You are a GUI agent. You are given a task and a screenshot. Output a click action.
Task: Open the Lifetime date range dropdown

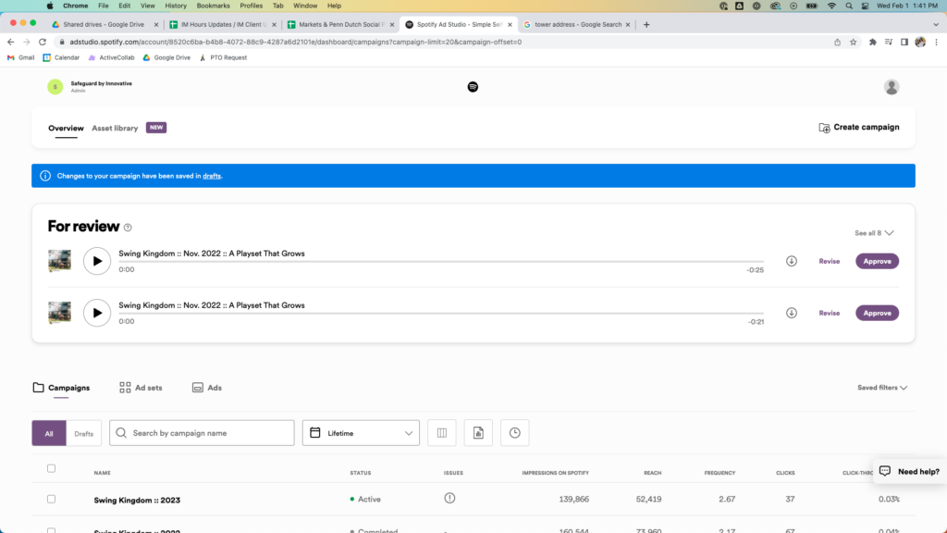[361, 433]
